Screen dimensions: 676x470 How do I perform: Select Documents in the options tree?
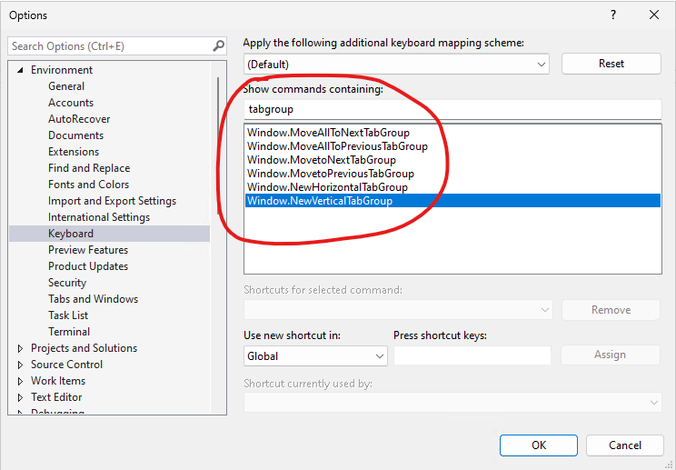click(76, 135)
